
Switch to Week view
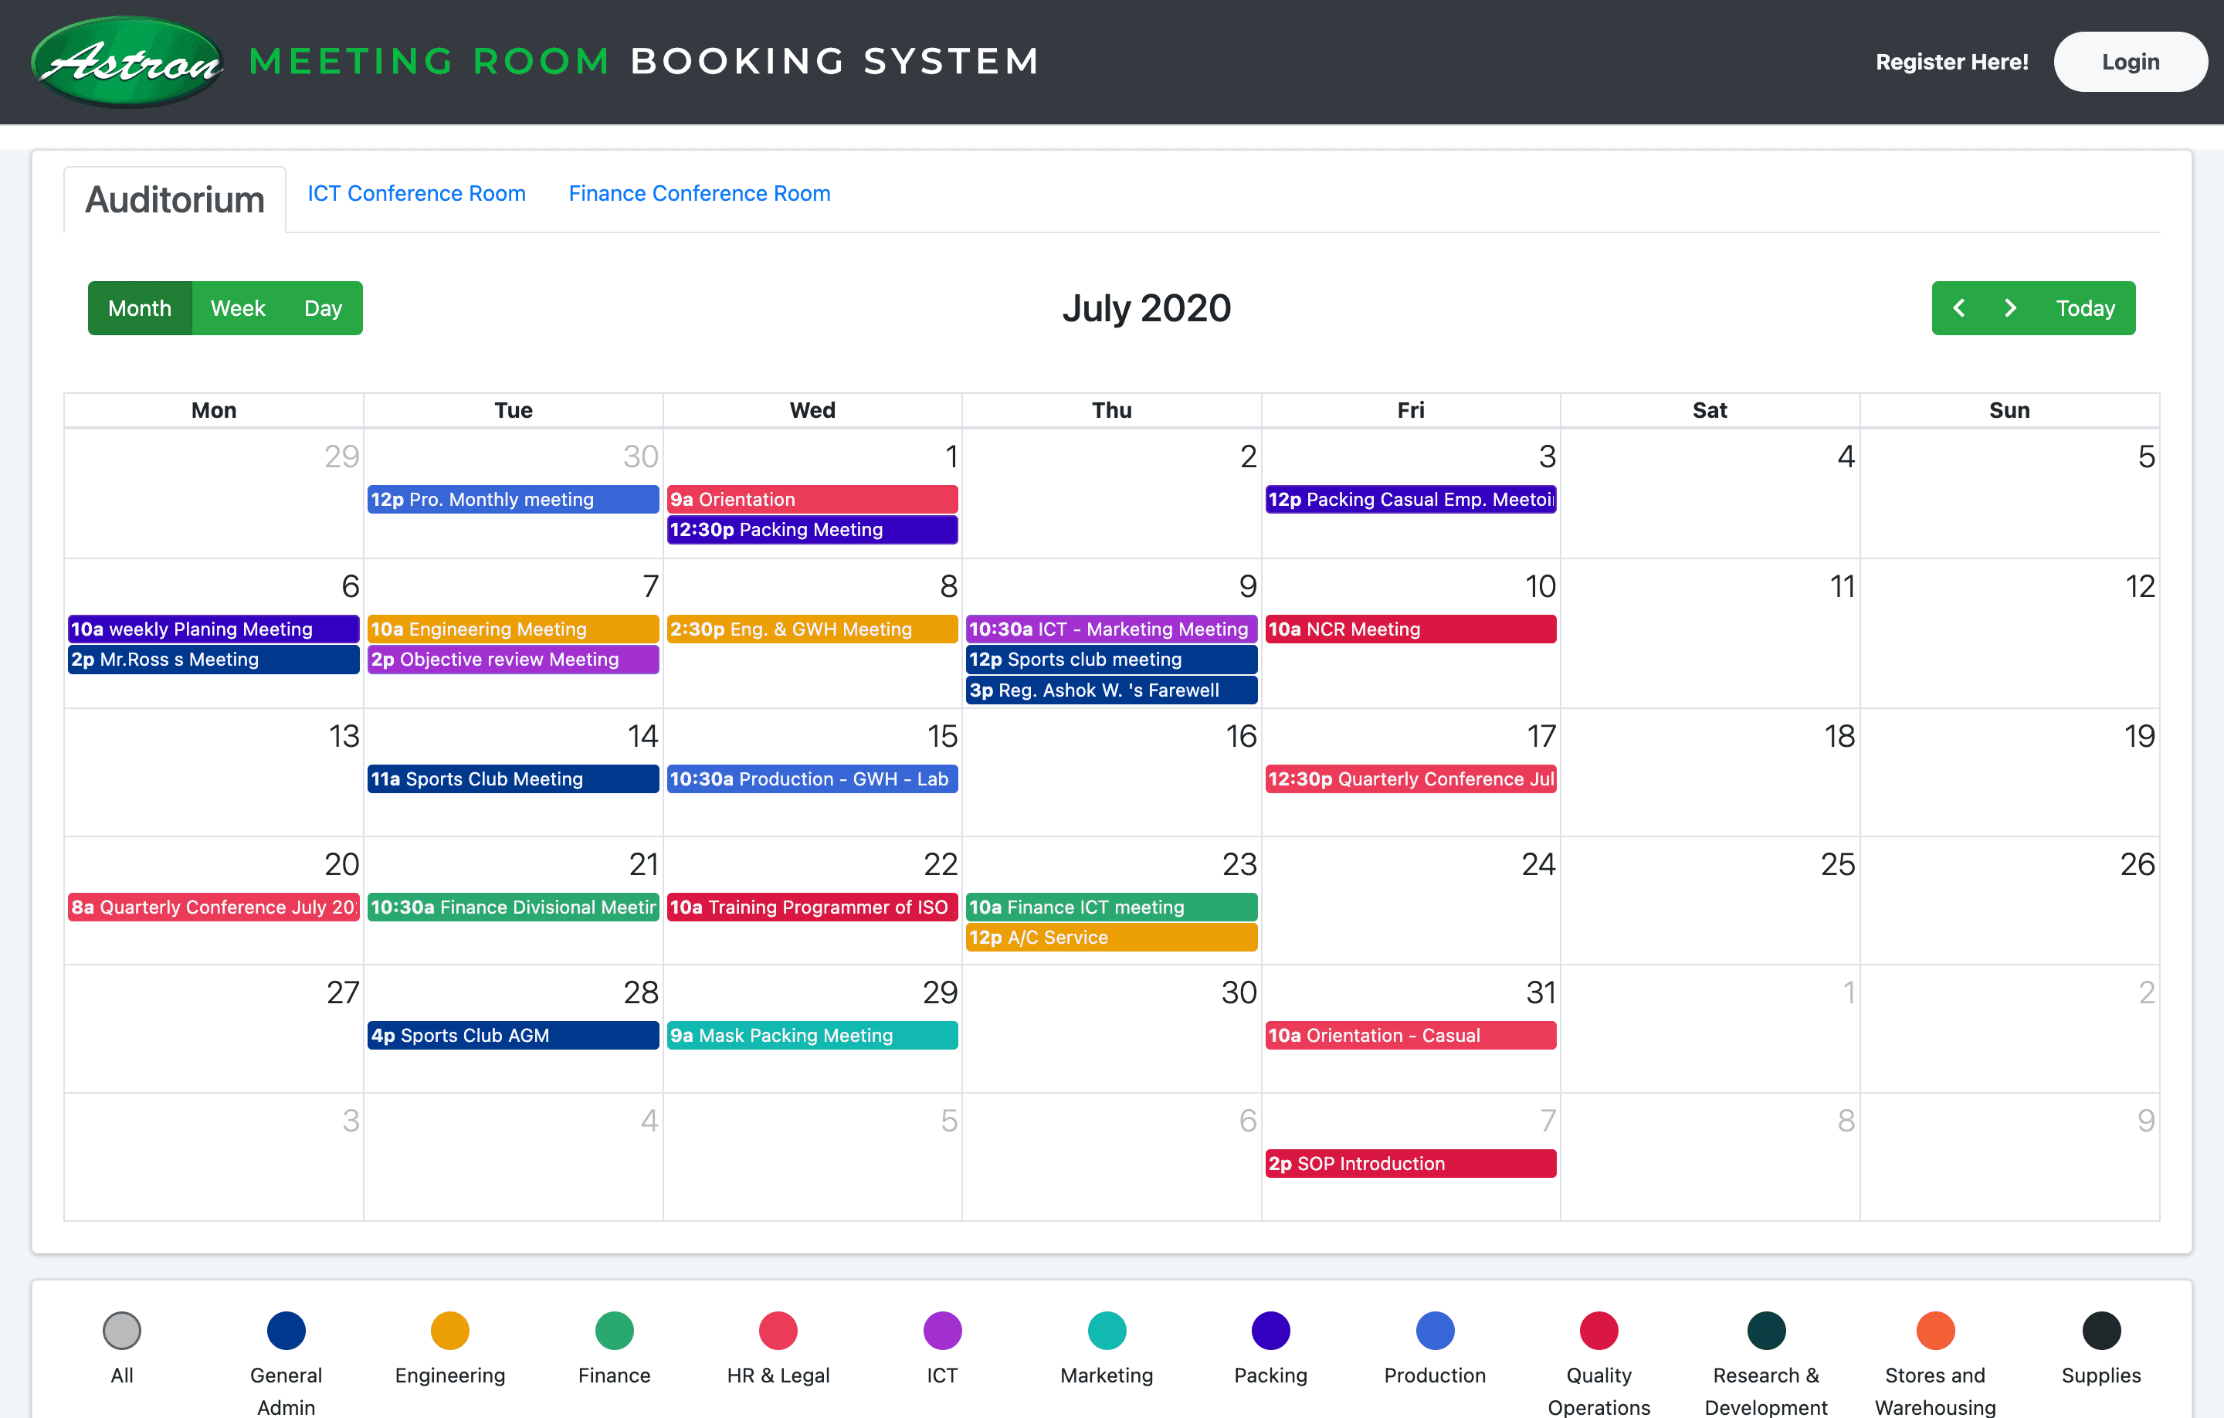pyautogui.click(x=237, y=307)
